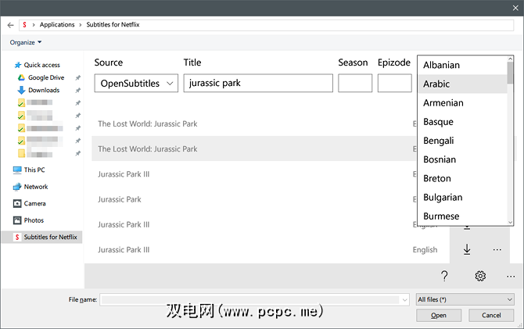Choose Breton from the language list

[462, 178]
